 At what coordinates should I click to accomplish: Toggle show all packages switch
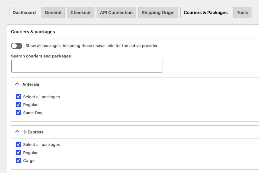coord(17,46)
